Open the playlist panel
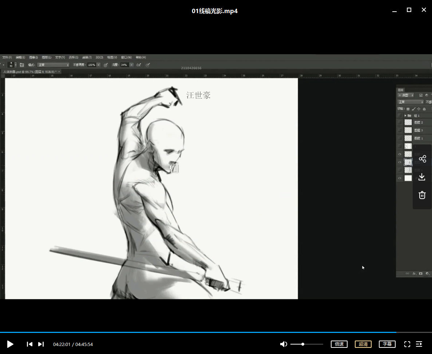Screen dimensions: 432x354 [x=419, y=344]
